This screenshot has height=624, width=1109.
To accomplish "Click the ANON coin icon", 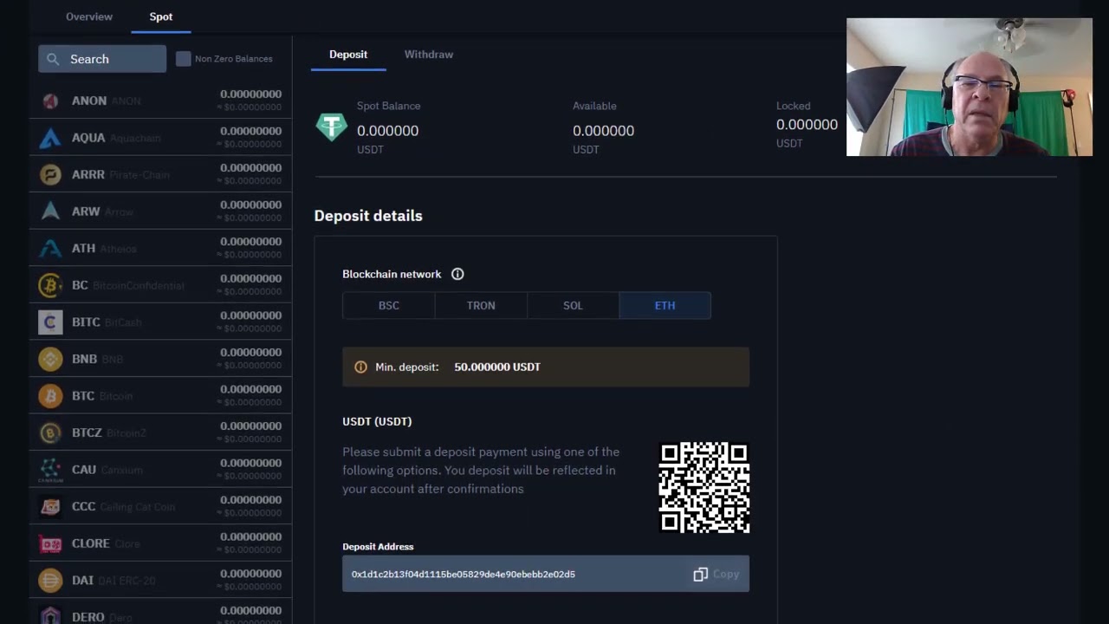I will (50, 101).
